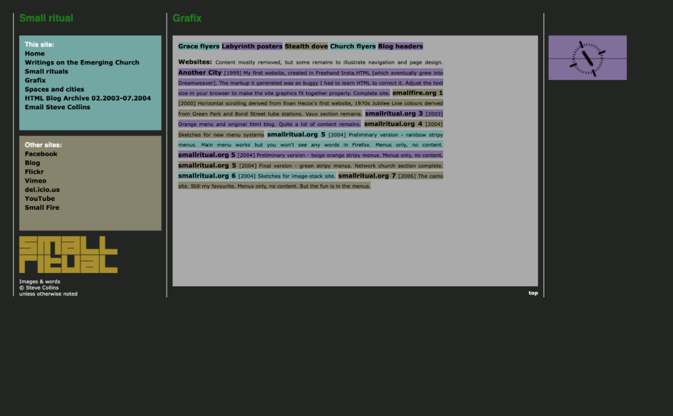Open the Home link in sidebar
673x416 pixels.
(34, 54)
